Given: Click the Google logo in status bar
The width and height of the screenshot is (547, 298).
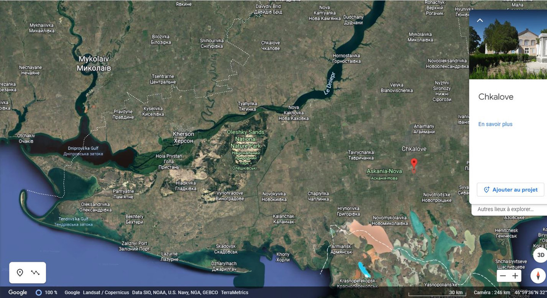Looking at the screenshot, I should pos(18,292).
